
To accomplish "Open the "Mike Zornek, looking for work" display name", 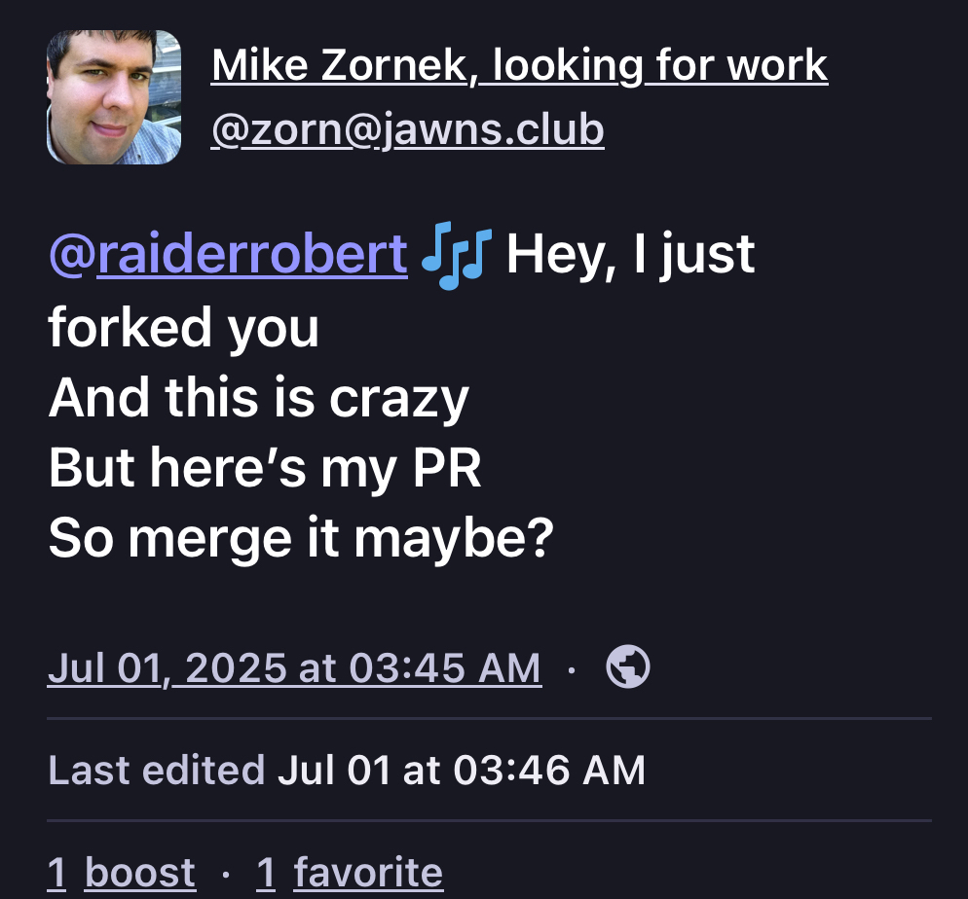I will click(519, 66).
